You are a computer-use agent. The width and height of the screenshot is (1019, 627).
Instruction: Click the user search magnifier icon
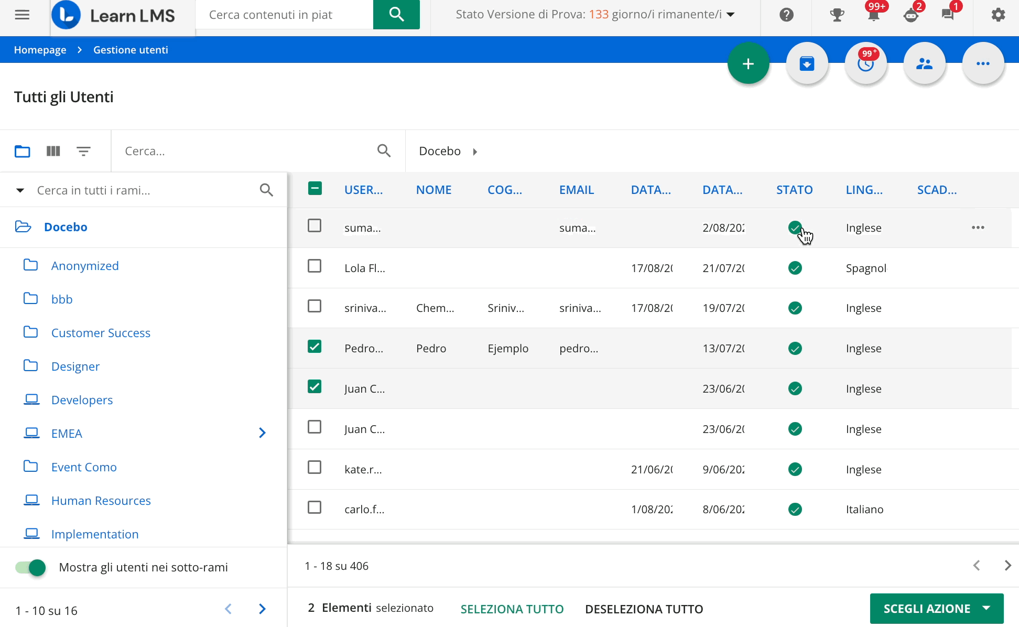pos(384,151)
